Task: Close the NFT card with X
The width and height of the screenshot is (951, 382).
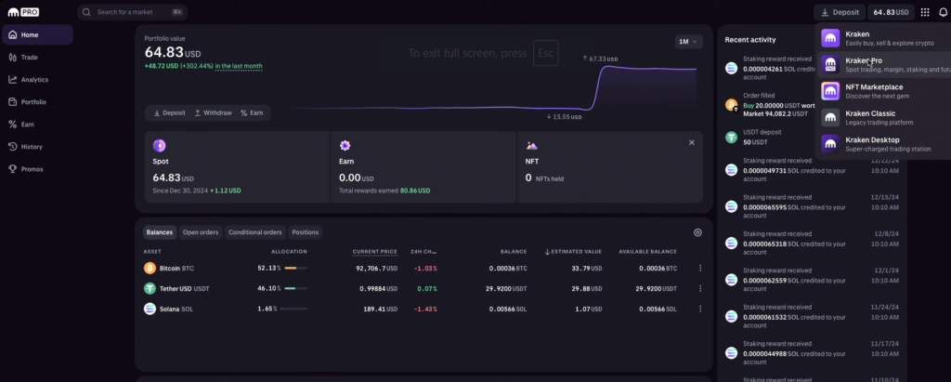Action: (x=691, y=142)
